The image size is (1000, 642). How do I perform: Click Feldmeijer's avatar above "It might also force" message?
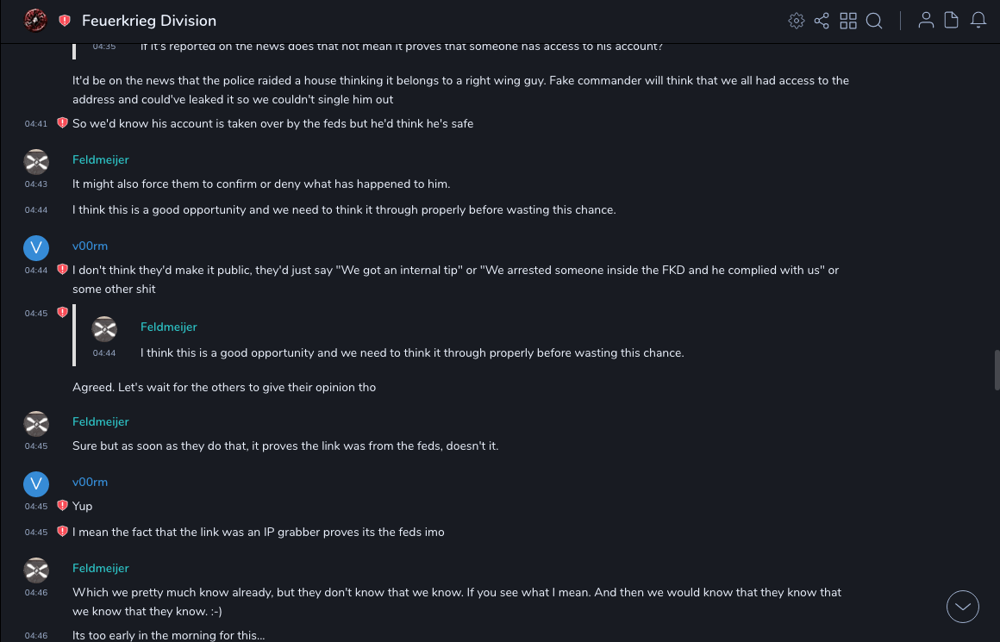(36, 161)
